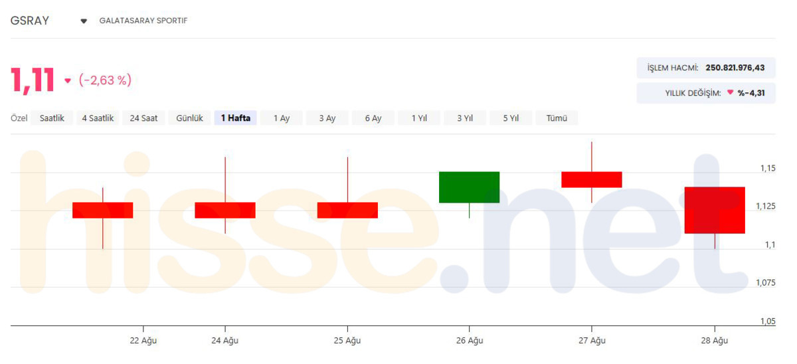Click the 1,125 price axis label
The width and height of the screenshot is (797, 364).
point(766,207)
